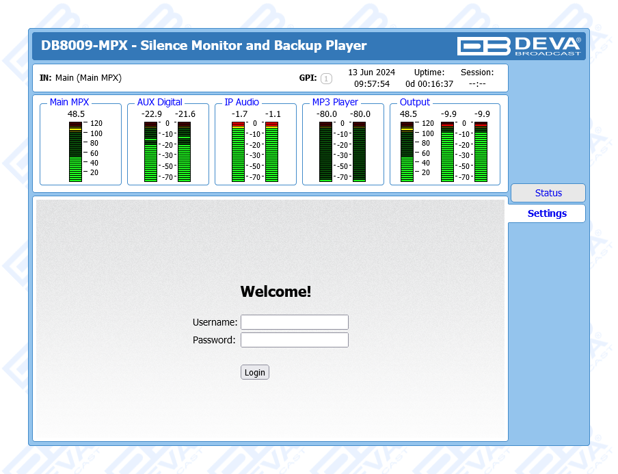Click the DEVA Broadcast logo

[x=519, y=46]
